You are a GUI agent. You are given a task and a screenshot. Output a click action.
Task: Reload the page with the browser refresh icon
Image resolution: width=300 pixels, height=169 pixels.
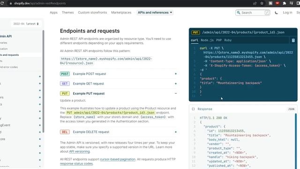[x=2, y=3]
